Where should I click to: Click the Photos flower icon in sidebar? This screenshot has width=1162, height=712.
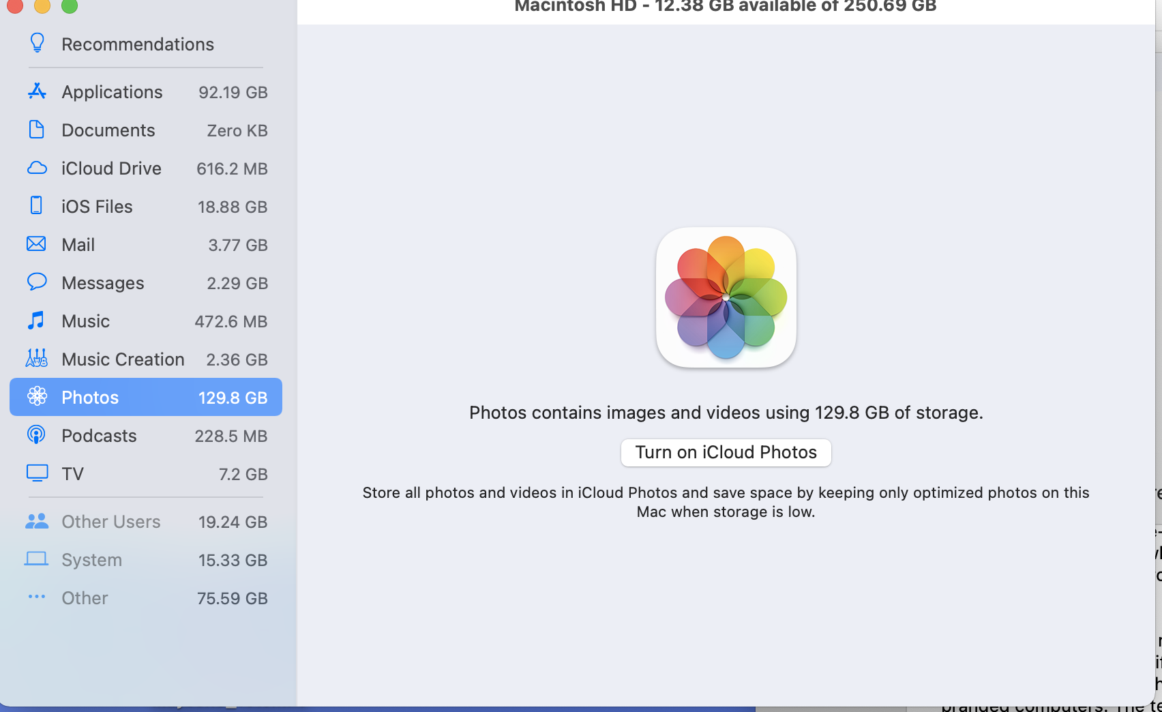(37, 397)
